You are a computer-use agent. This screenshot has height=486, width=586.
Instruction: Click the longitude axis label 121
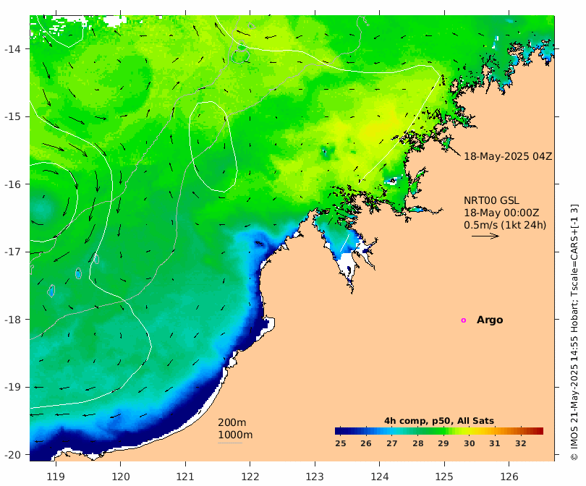(185, 477)
